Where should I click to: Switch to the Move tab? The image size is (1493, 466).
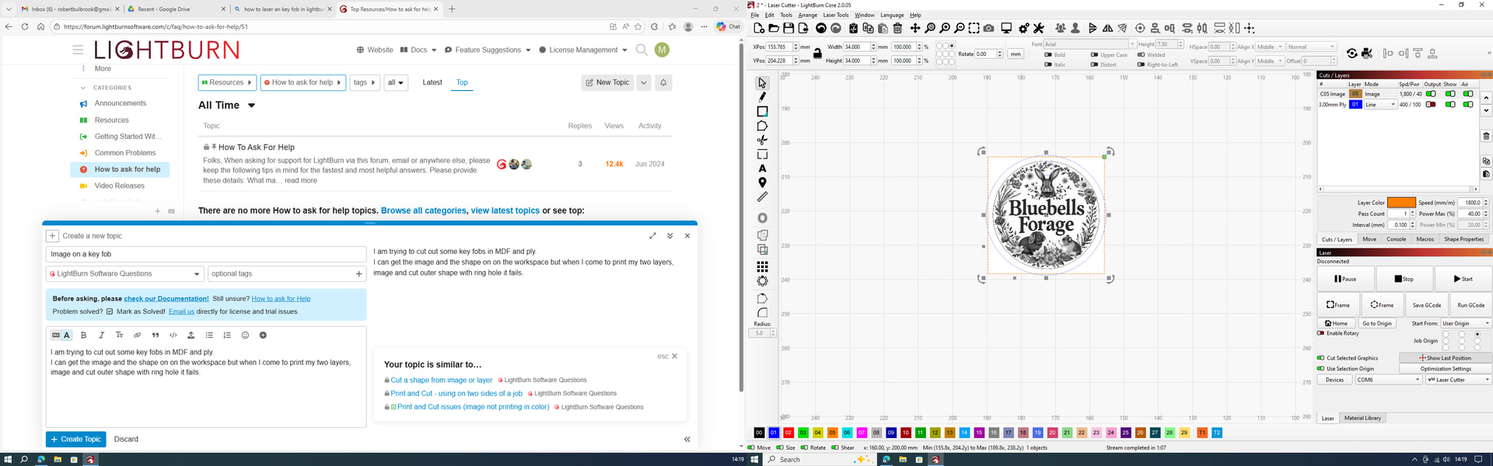pos(1369,239)
